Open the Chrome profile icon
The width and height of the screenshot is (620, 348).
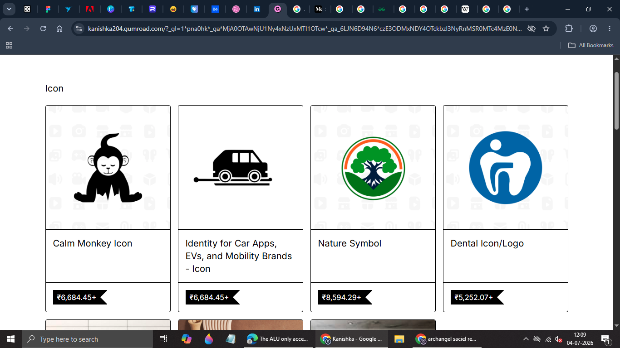(x=593, y=29)
